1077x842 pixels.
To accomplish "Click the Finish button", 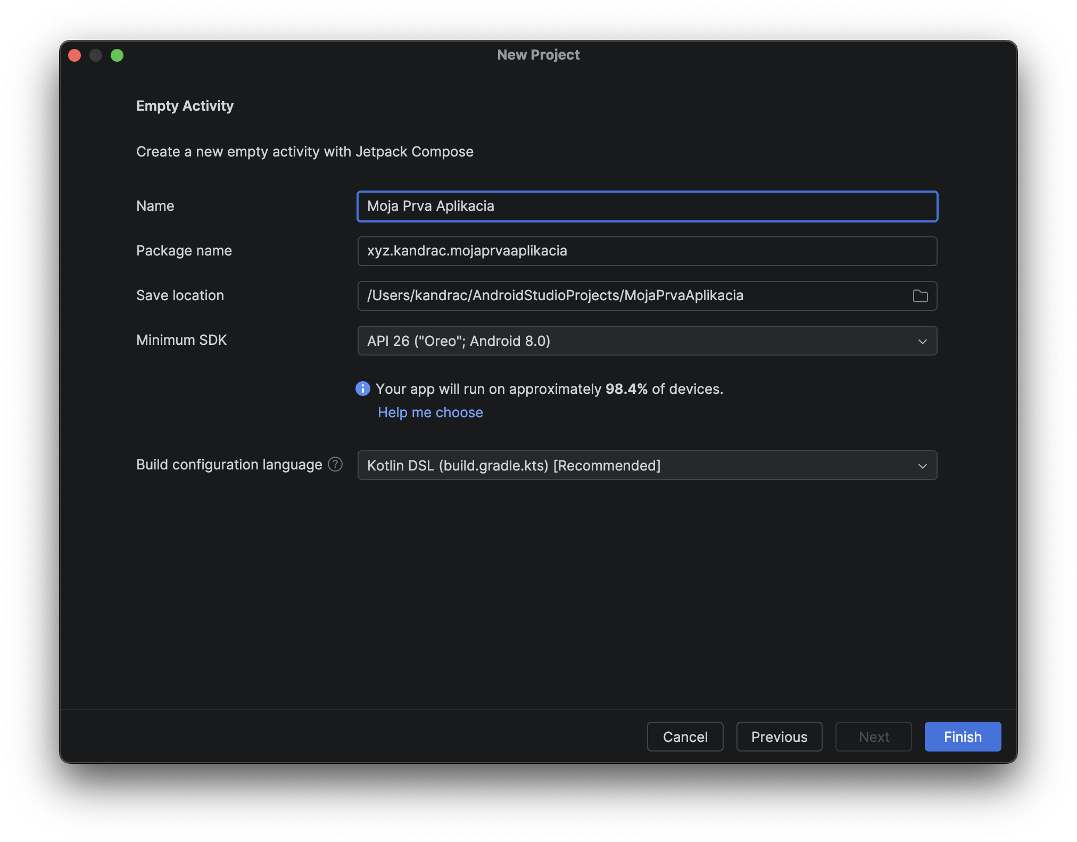I will (963, 737).
